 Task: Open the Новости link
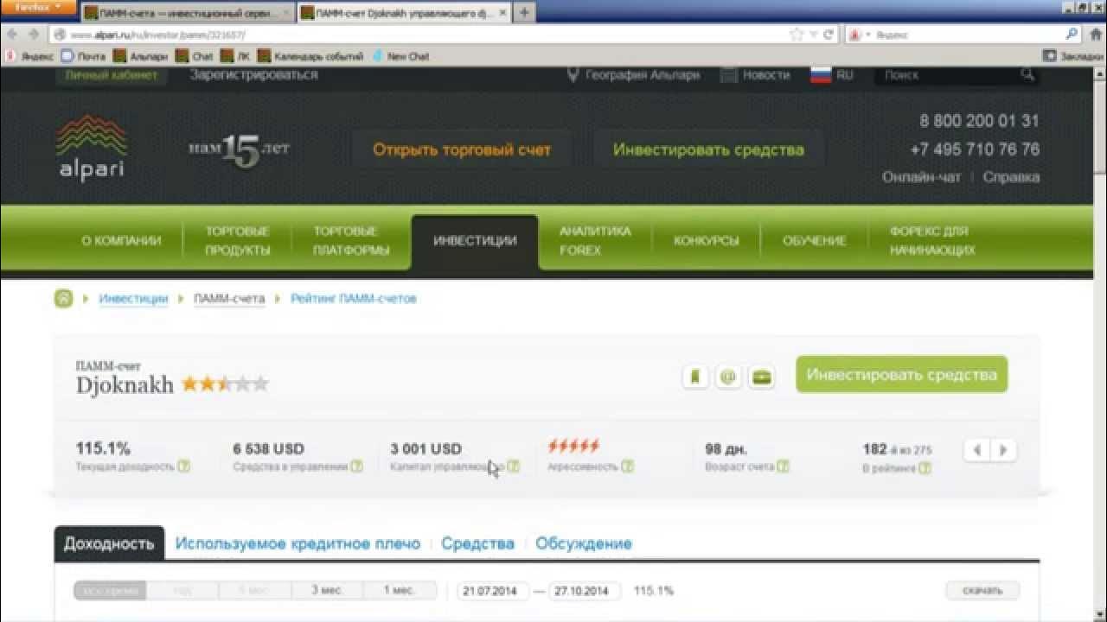click(x=766, y=75)
